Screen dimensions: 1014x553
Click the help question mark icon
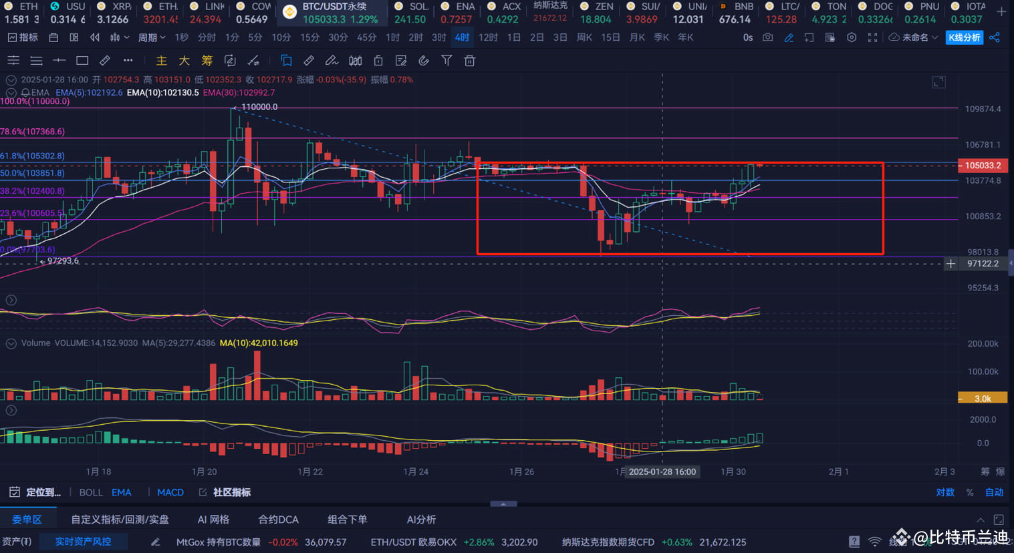[x=854, y=542]
